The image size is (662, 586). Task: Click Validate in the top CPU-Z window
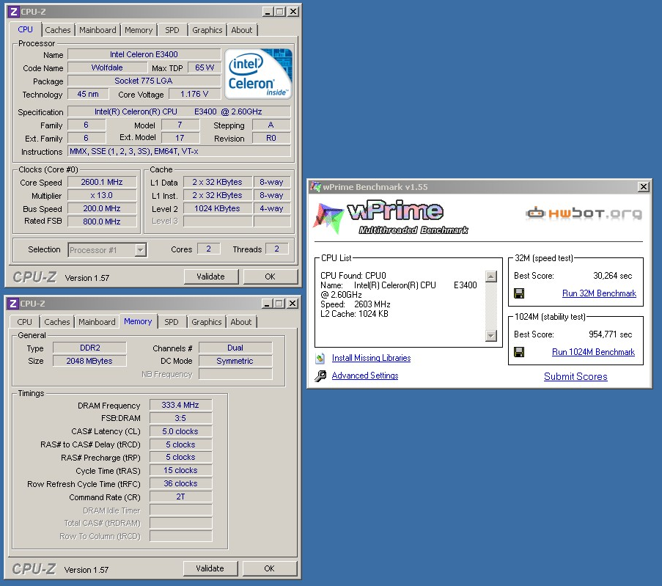(x=210, y=276)
